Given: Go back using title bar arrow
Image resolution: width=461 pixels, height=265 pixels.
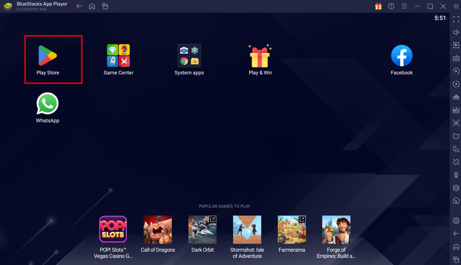Looking at the screenshot, I should click(79, 6).
